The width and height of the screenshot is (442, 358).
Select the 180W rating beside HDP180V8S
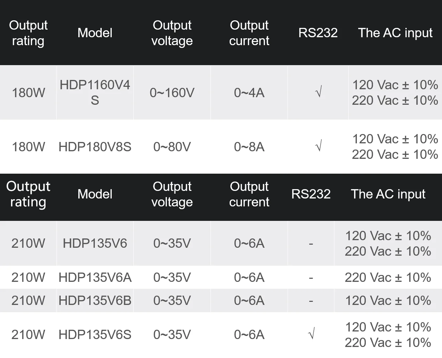[x=28, y=147]
